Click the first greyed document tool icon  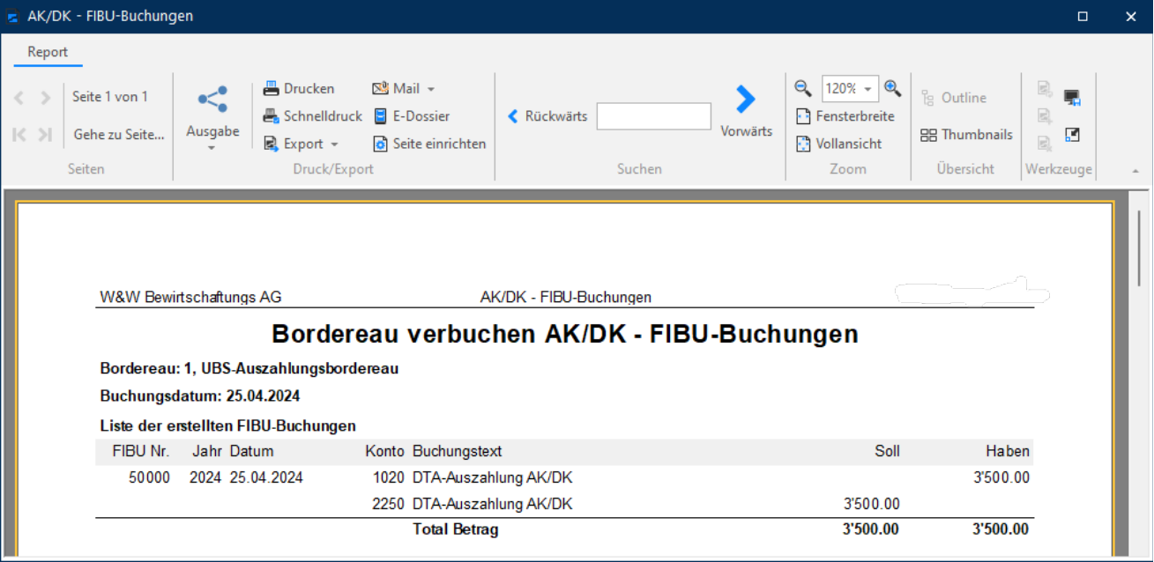[x=1045, y=88]
